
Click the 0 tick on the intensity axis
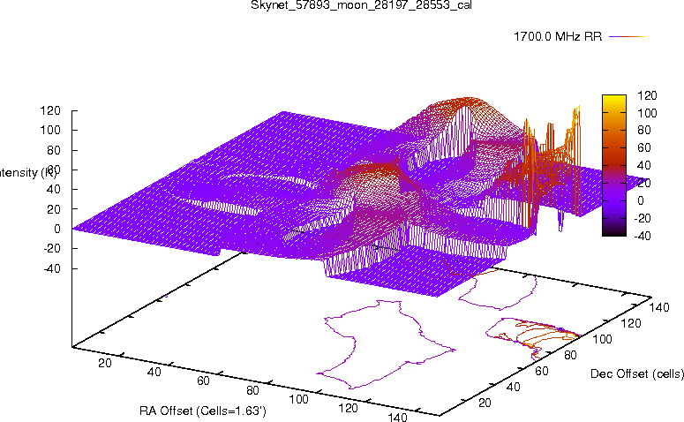coord(57,230)
